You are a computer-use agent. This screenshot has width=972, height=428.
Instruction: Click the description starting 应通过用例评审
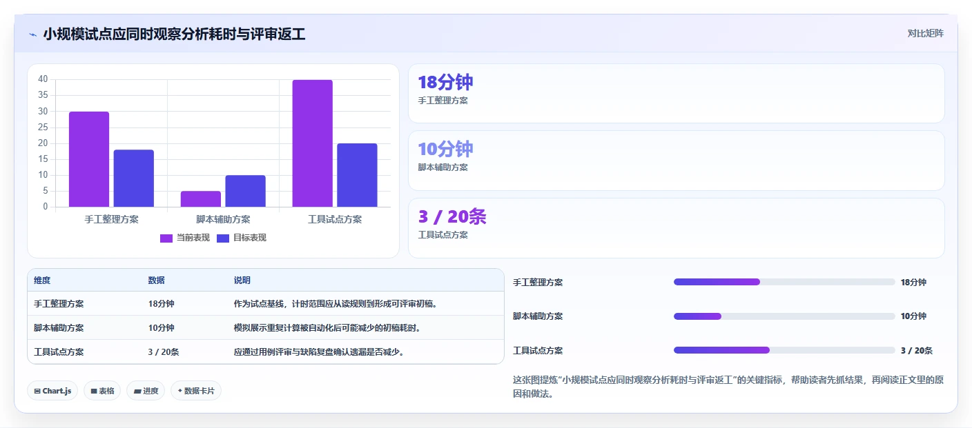point(319,352)
